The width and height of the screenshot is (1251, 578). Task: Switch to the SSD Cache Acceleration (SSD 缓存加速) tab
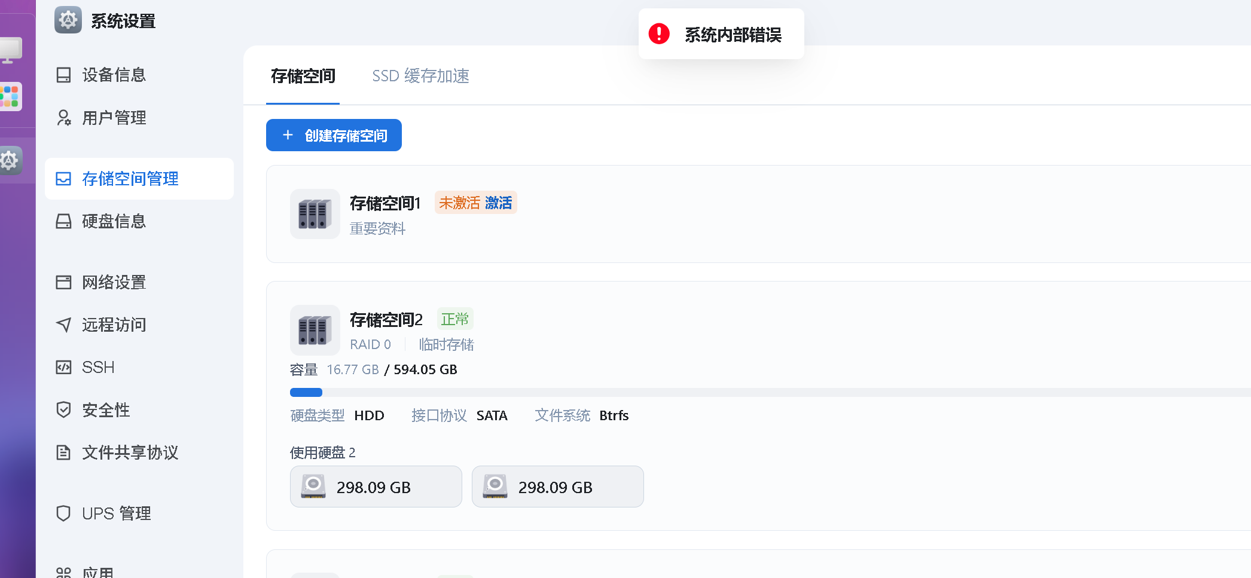click(x=421, y=76)
